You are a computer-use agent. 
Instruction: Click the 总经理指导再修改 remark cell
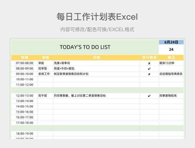[171, 74]
